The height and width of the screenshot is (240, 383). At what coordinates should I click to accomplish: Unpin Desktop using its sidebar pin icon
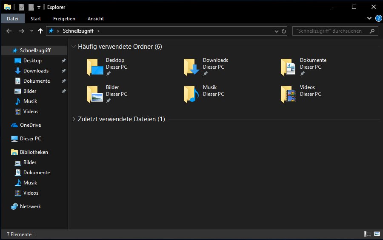tap(63, 61)
